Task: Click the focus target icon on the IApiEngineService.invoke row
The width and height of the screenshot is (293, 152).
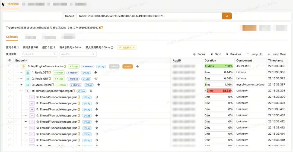Action: pyautogui.click(x=138, y=66)
